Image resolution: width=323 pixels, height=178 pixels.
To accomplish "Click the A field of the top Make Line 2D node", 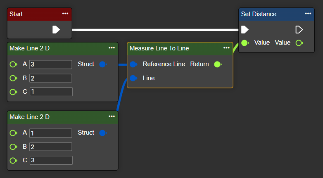I will pyautogui.click(x=50, y=64).
